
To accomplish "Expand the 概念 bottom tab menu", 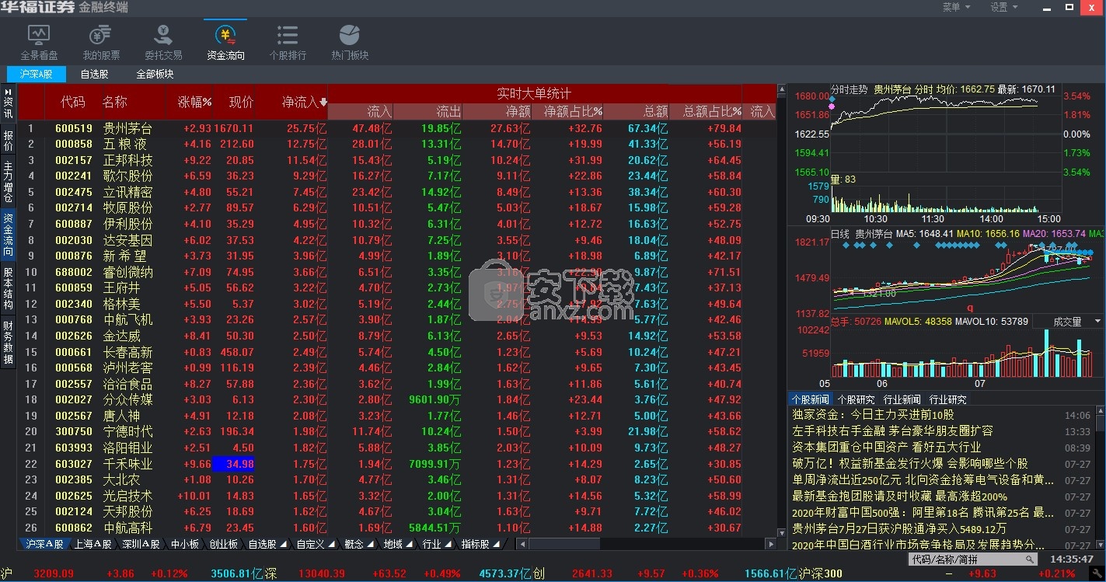I will click(372, 544).
